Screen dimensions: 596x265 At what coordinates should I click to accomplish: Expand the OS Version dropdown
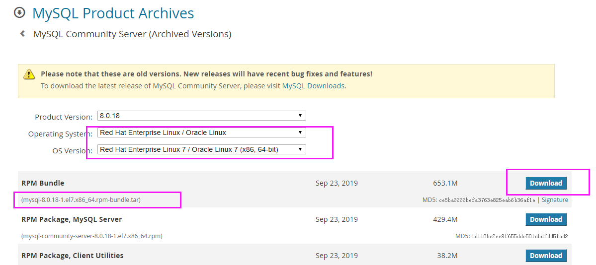pyautogui.click(x=201, y=149)
